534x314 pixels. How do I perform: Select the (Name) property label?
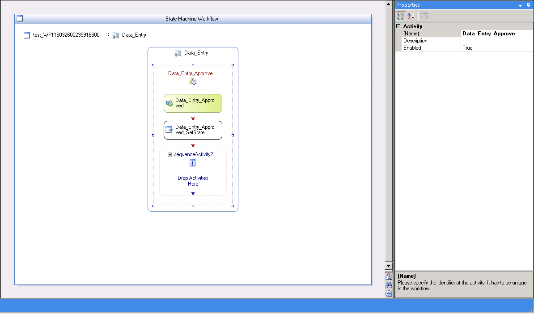coord(431,34)
